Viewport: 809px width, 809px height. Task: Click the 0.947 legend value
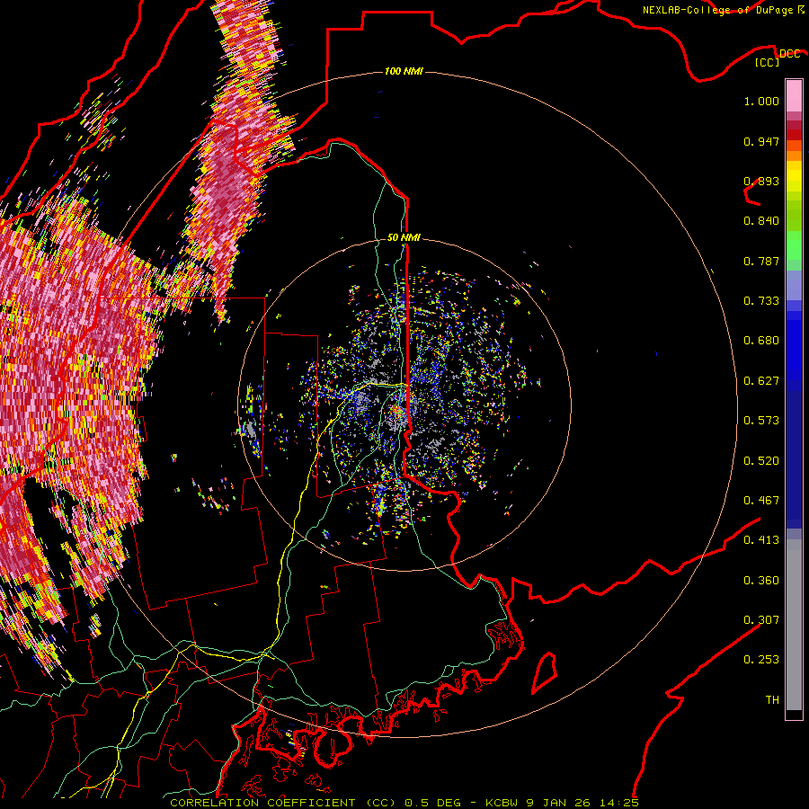761,141
